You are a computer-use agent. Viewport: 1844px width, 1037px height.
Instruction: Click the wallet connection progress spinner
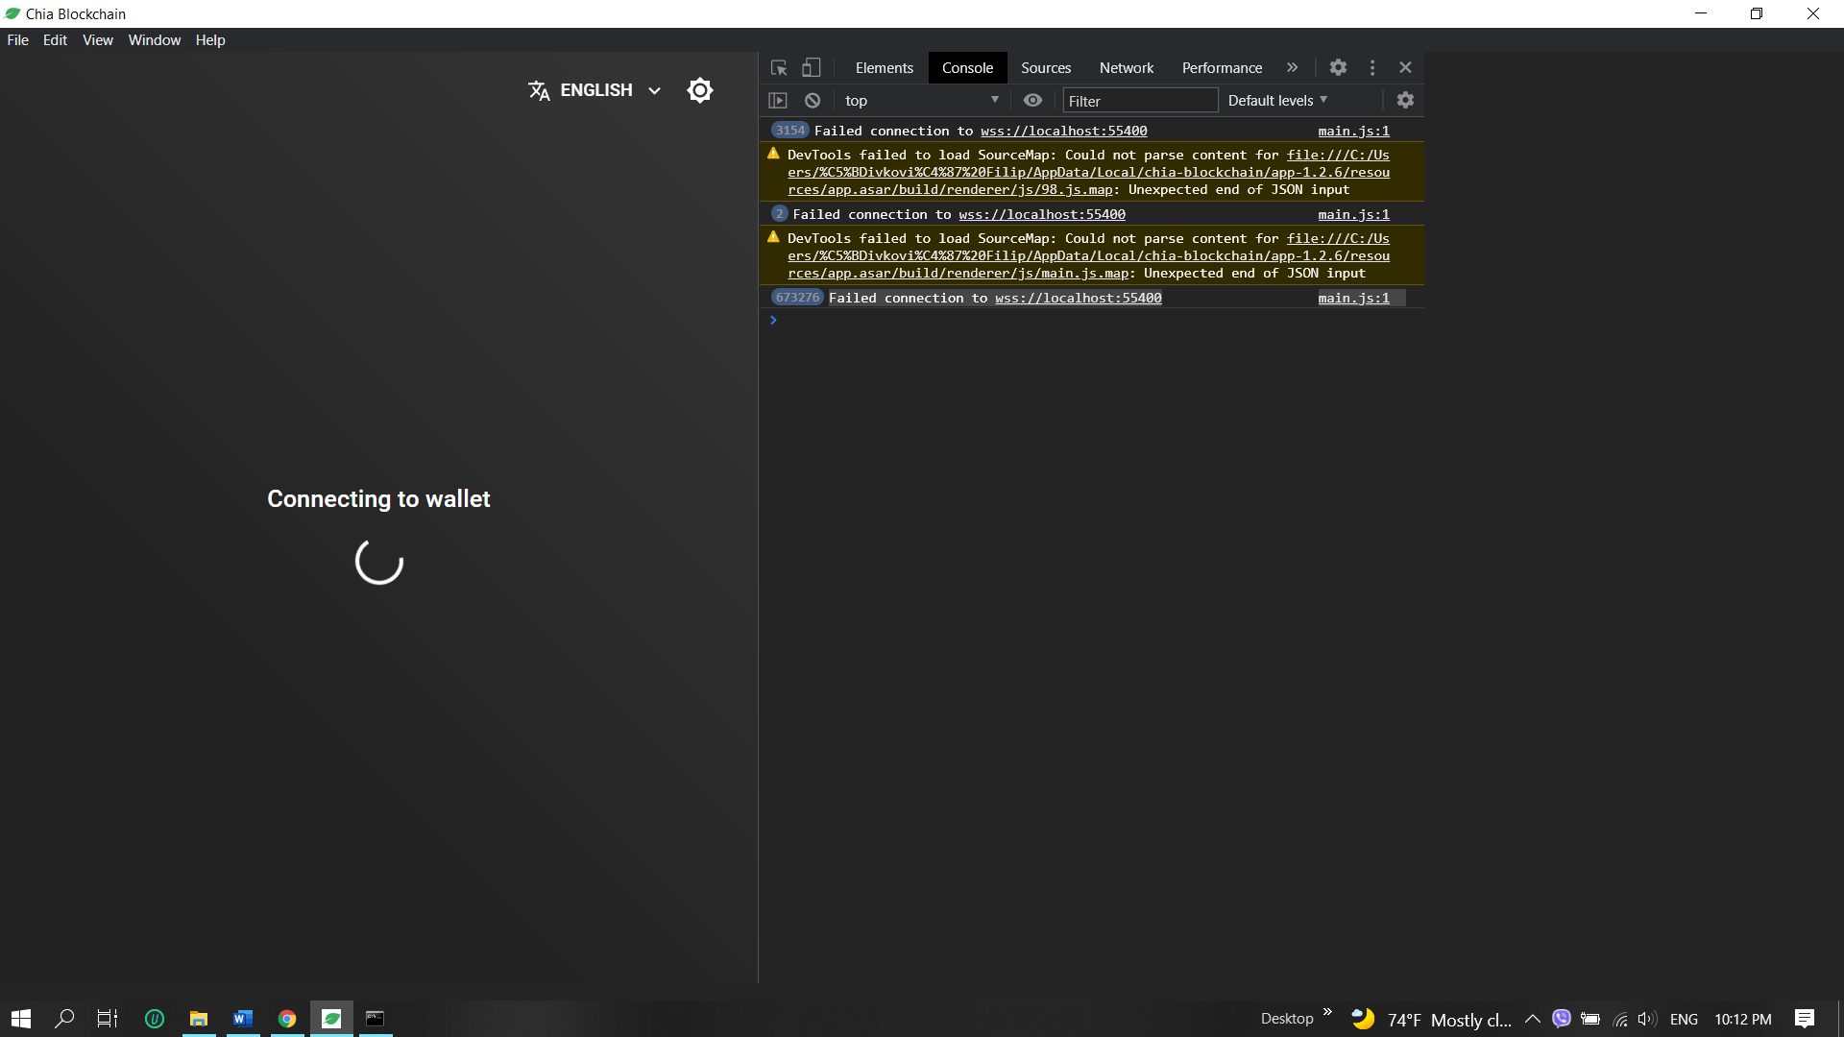coord(377,564)
